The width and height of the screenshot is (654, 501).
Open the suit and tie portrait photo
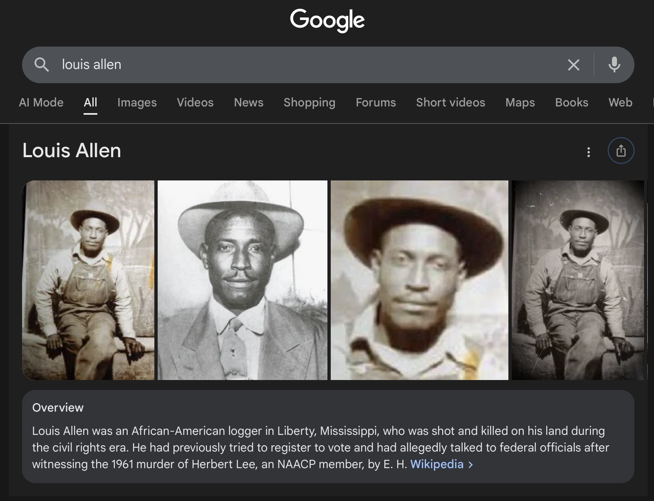click(243, 280)
